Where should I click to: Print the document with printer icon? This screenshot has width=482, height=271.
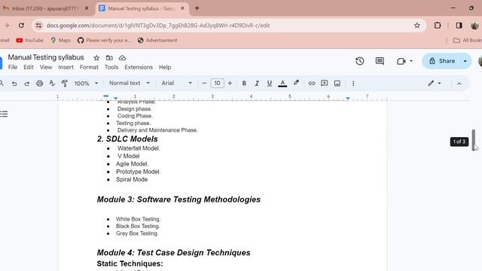[x=39, y=84]
